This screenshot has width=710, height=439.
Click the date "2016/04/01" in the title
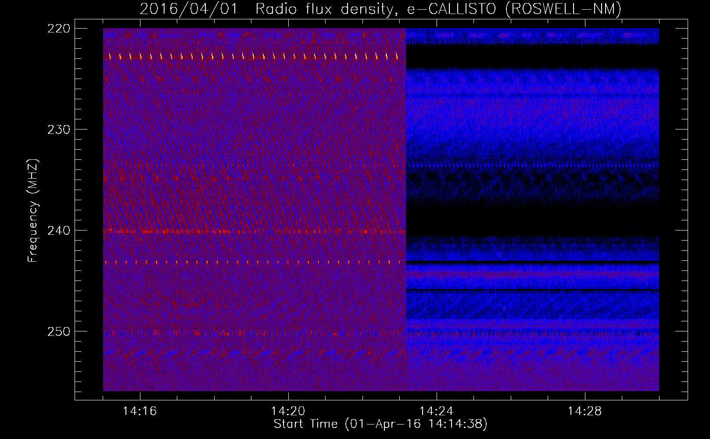pyautogui.click(x=189, y=9)
